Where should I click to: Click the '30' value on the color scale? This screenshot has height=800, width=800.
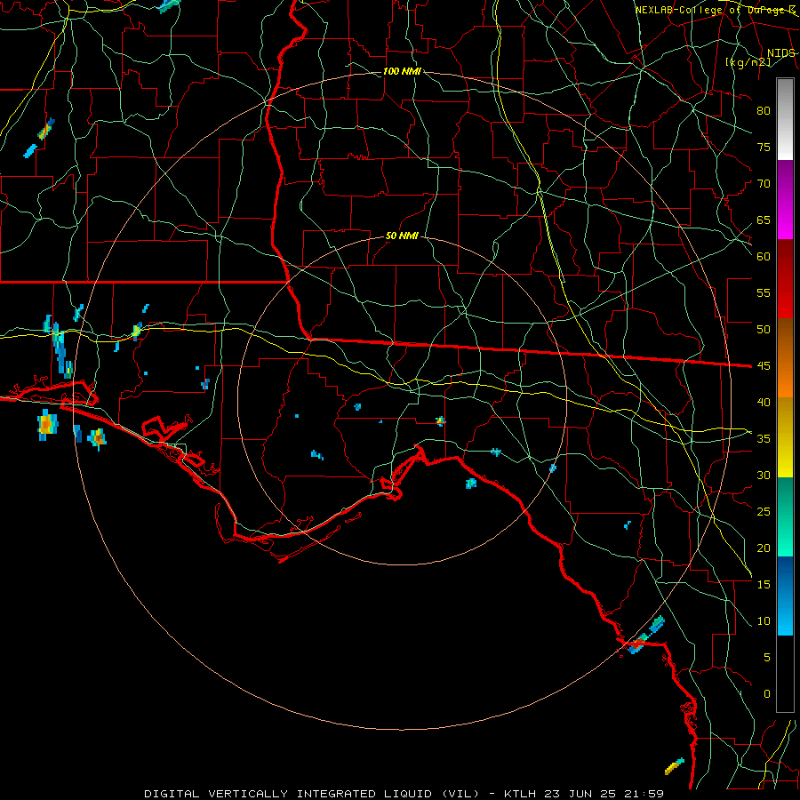point(764,476)
